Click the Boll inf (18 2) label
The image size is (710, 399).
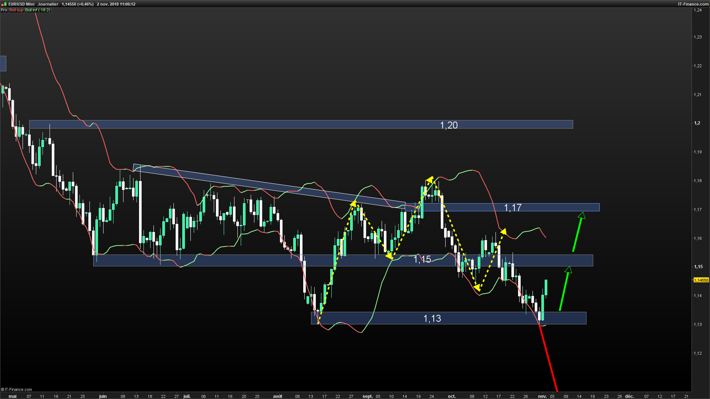tap(37, 10)
